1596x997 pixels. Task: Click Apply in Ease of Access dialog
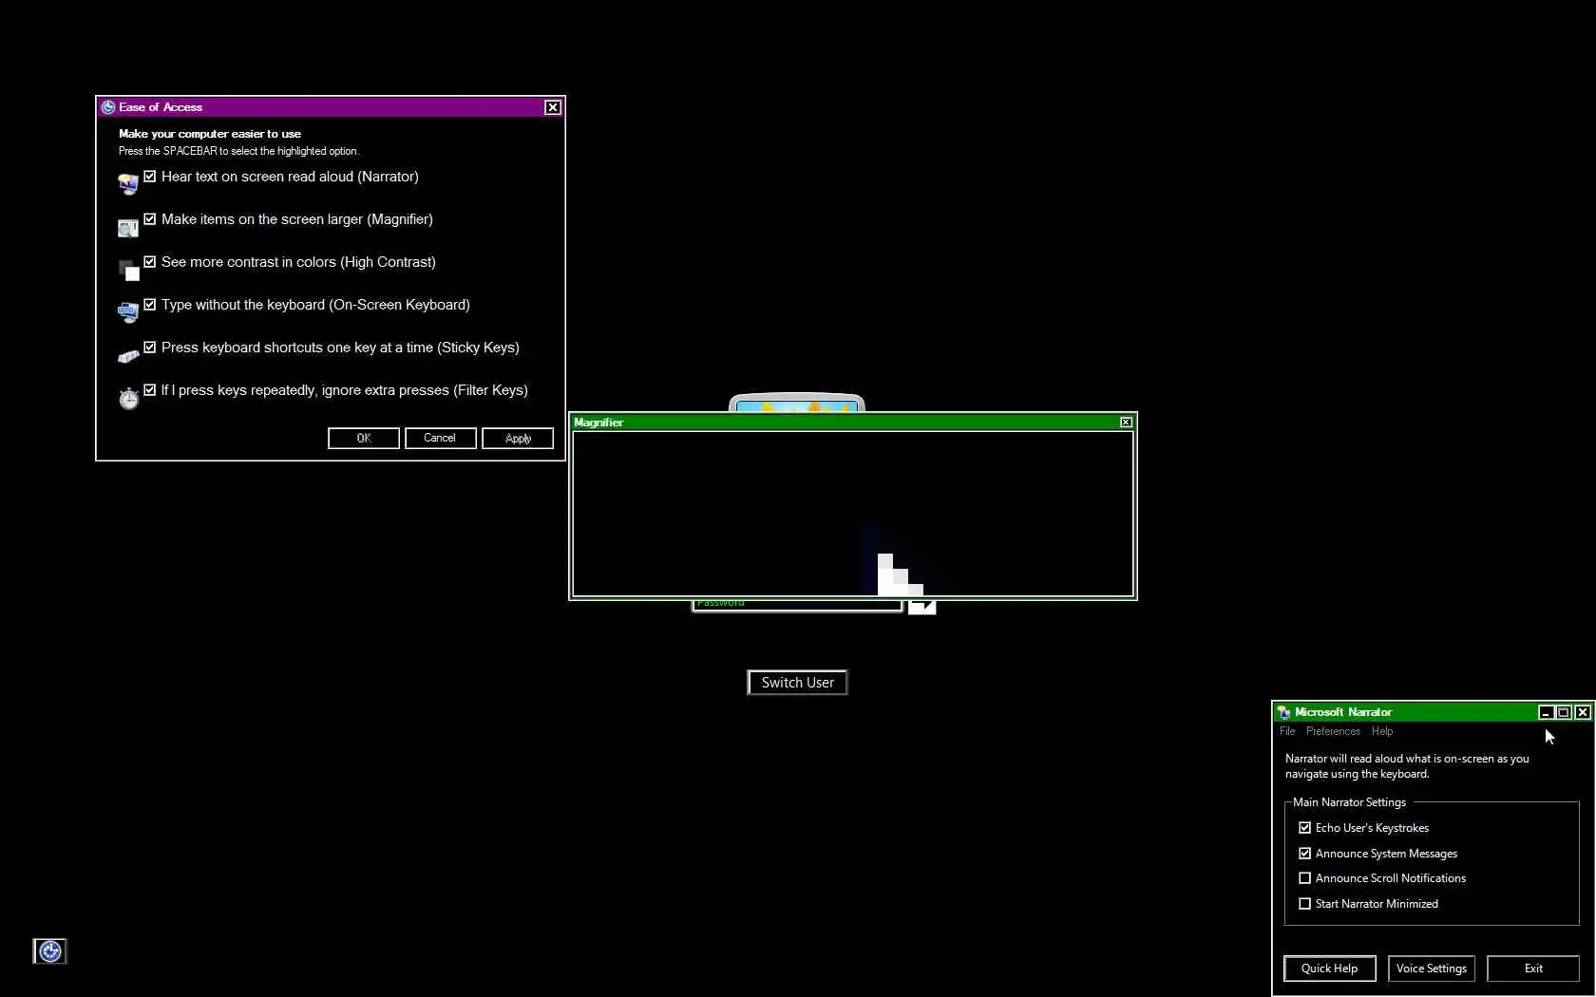518,438
